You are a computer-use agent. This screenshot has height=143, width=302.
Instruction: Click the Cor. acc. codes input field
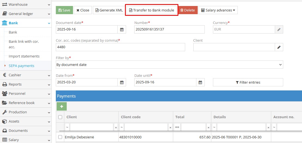pyautogui.click(x=120, y=47)
